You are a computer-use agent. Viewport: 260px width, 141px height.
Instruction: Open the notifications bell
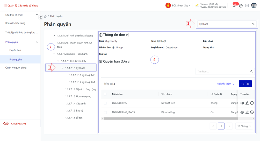(x=234, y=6)
